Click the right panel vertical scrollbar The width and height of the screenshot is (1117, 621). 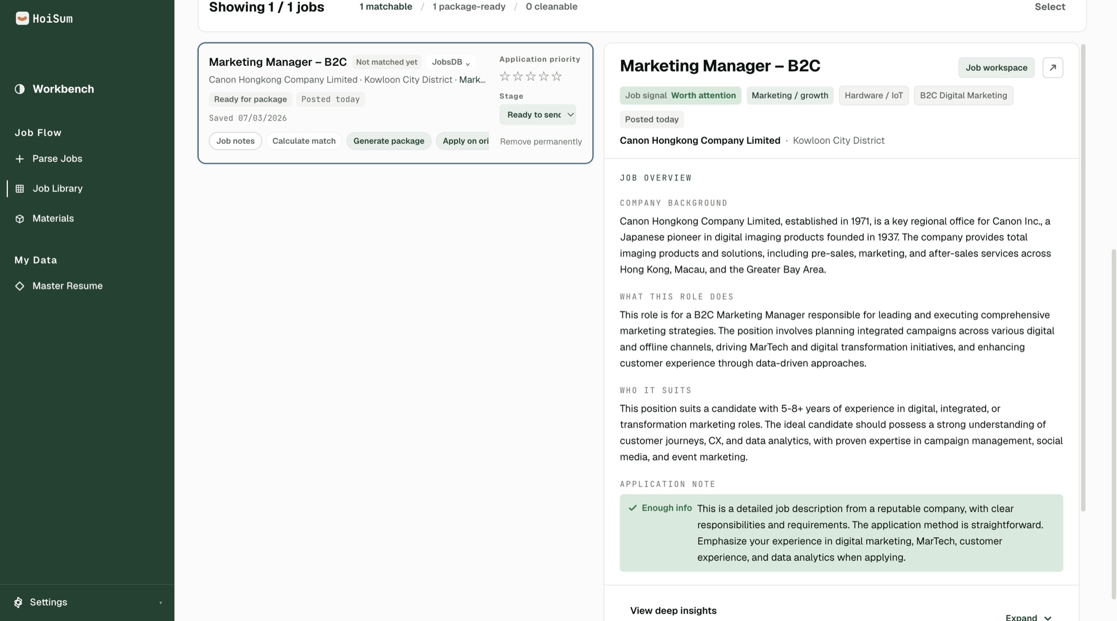(1083, 277)
